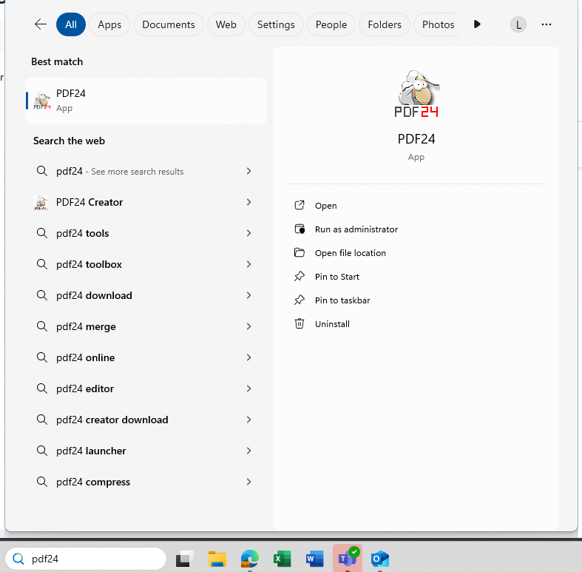Open the three-dot options menu
582x572 pixels.
coord(547,24)
